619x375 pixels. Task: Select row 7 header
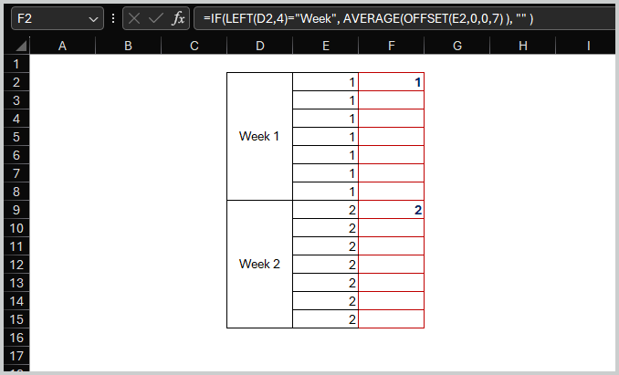(16, 173)
